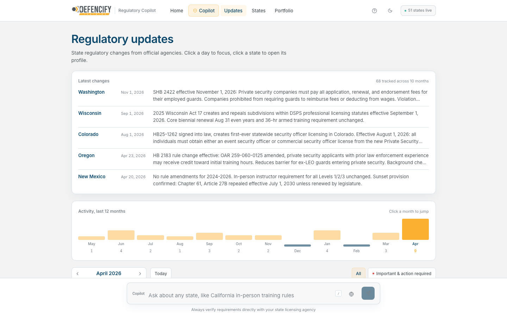Screen dimensions: 507x317
Task: Open the help question-mark icon
Action: click(374, 11)
